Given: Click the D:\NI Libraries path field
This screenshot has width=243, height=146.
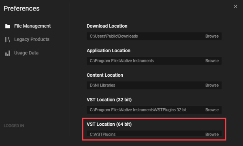Looking at the screenshot, I should pos(154,85).
